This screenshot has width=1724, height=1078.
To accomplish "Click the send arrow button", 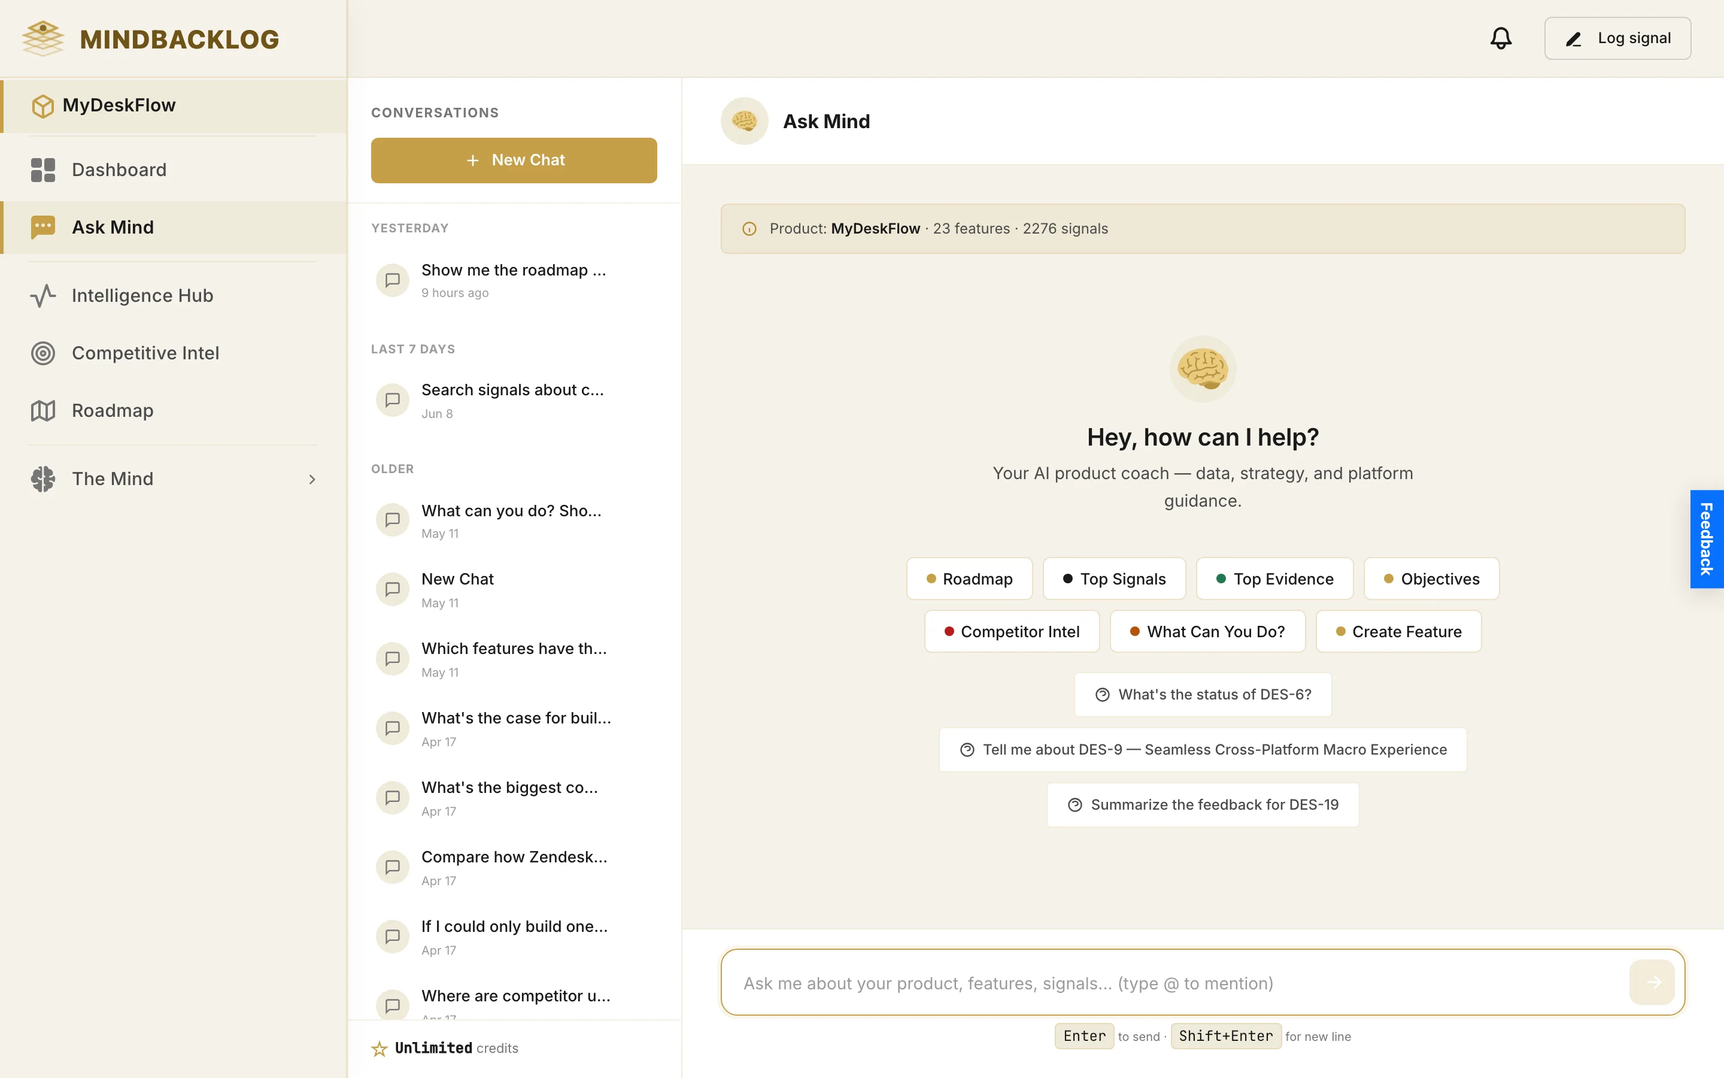I will point(1652,982).
